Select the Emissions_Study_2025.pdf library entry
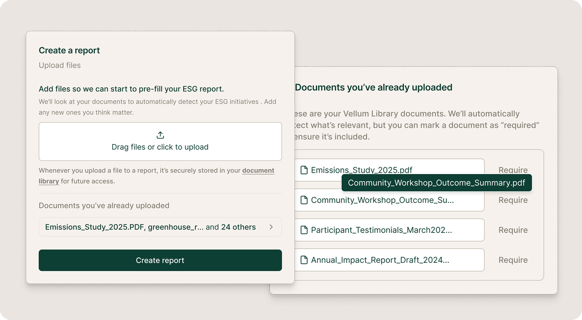Image resolution: width=582 pixels, height=320 pixels. 361,170
